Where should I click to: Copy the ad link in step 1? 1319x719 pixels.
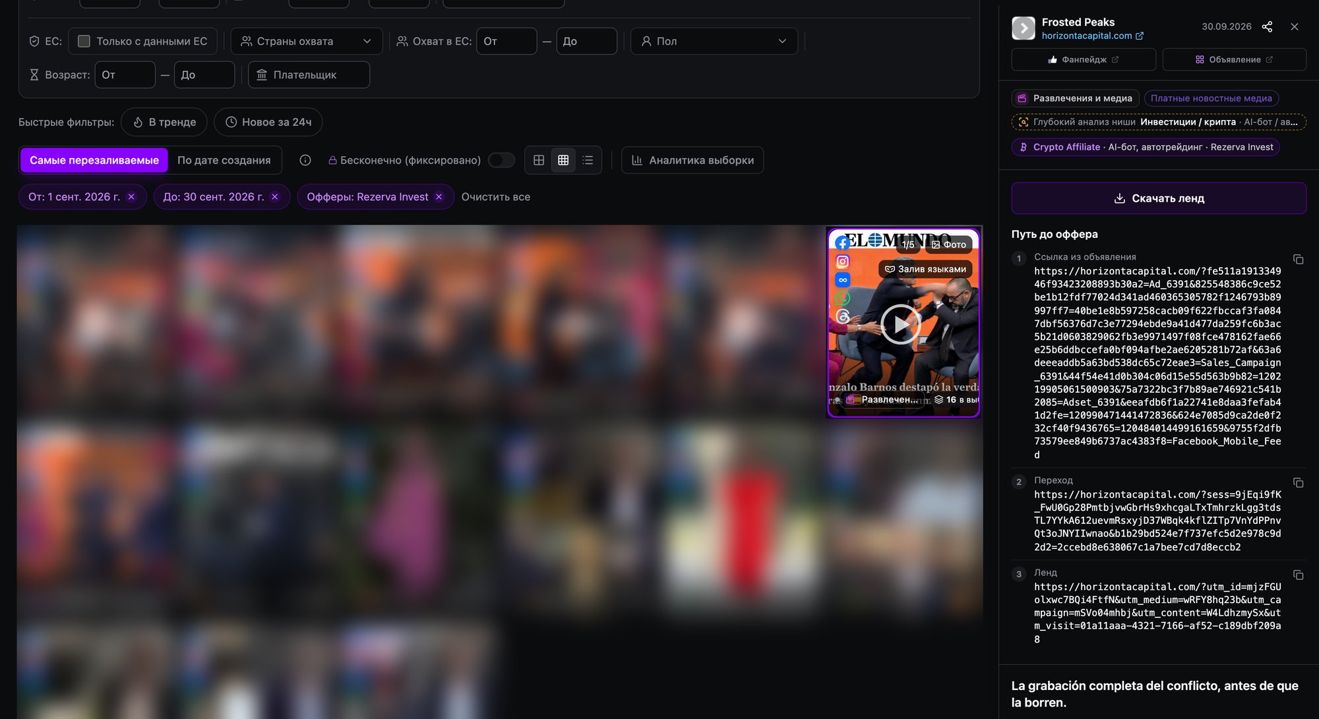click(x=1298, y=259)
